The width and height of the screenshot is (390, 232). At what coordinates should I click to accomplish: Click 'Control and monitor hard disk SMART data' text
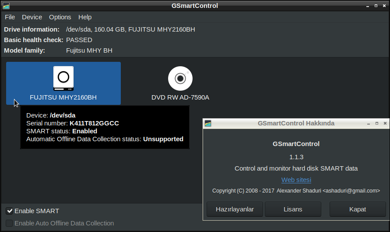[296, 168]
